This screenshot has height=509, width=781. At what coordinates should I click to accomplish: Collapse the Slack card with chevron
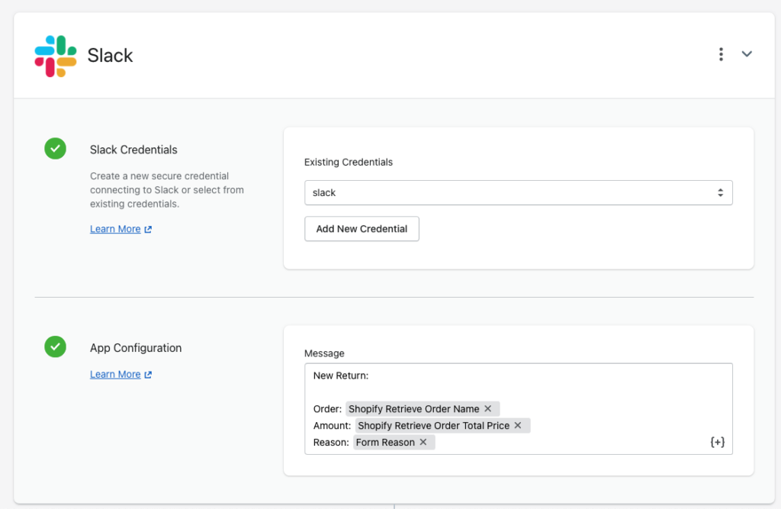tap(747, 54)
